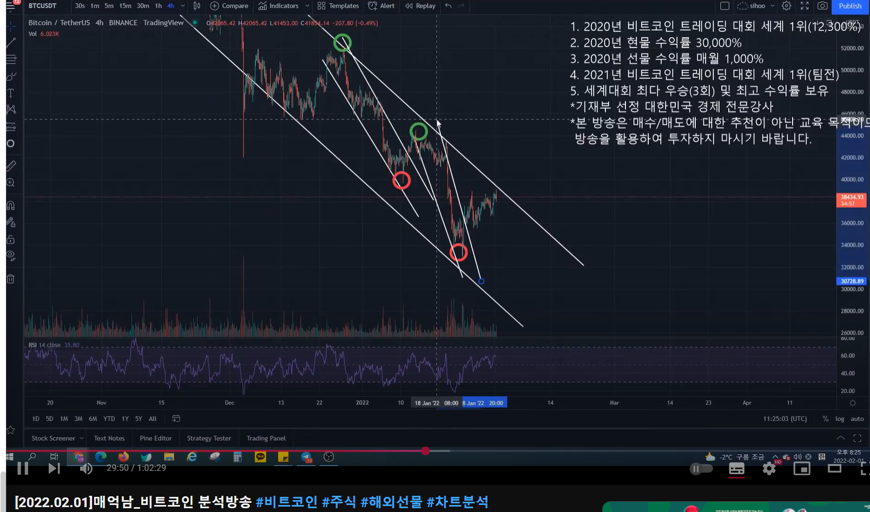Screen dimensions: 870x512
Task: Click the redo arrow
Action: pyautogui.click(x=462, y=6)
